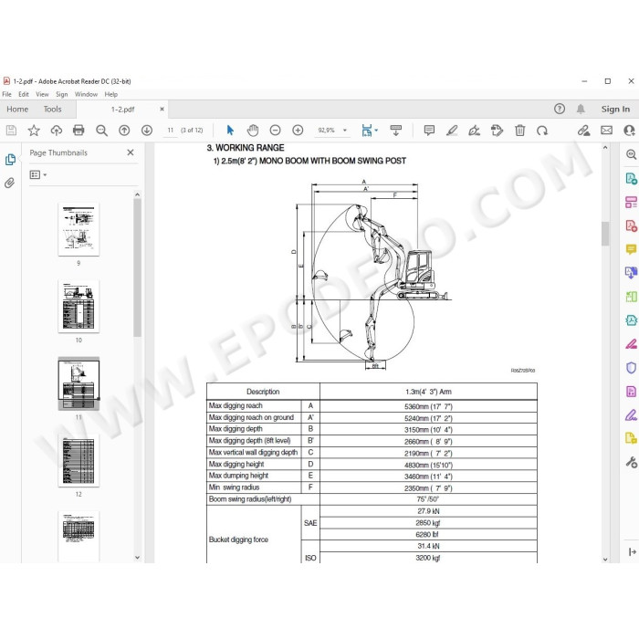Select the 1-2.pdf document tab
Viewport: 639px width, 639px height.
pos(122,110)
